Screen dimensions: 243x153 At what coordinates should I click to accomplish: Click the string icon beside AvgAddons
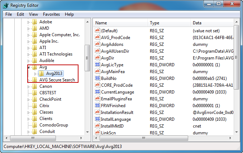coord(97,44)
